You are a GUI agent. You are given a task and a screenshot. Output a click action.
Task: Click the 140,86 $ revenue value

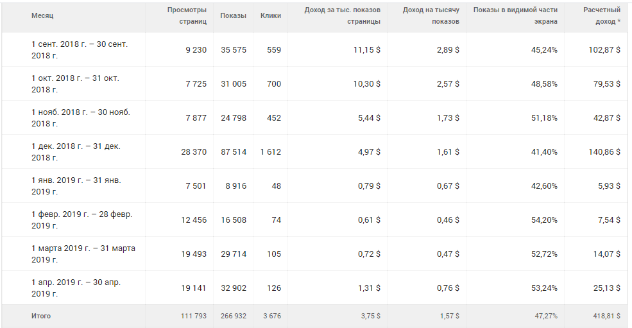click(x=605, y=152)
